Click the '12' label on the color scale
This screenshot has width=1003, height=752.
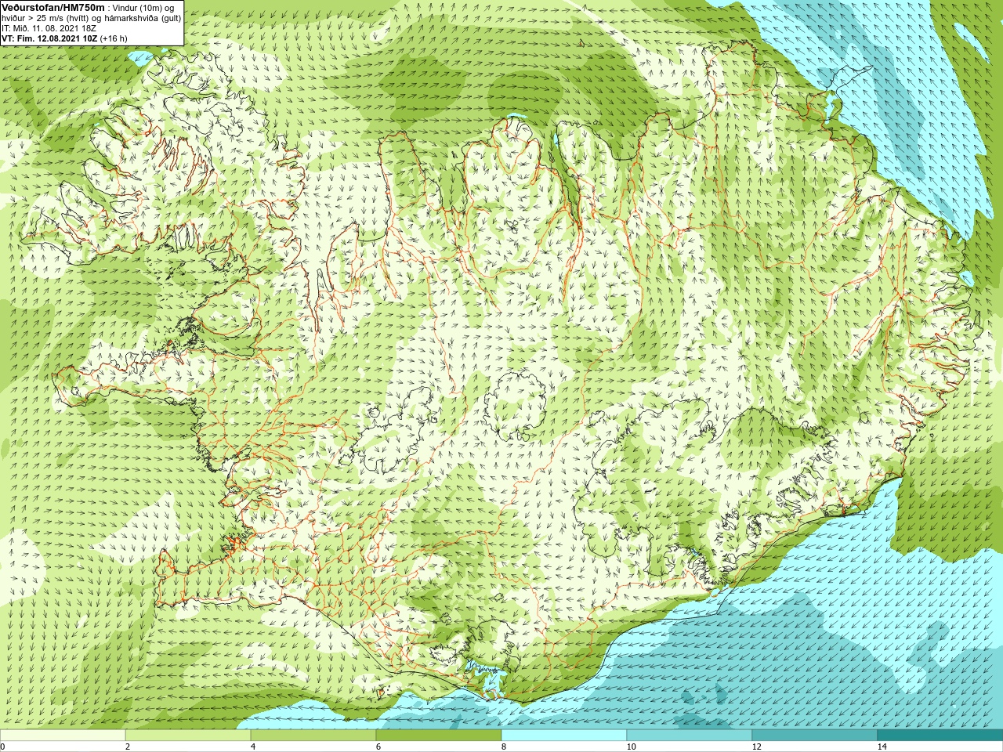756,747
